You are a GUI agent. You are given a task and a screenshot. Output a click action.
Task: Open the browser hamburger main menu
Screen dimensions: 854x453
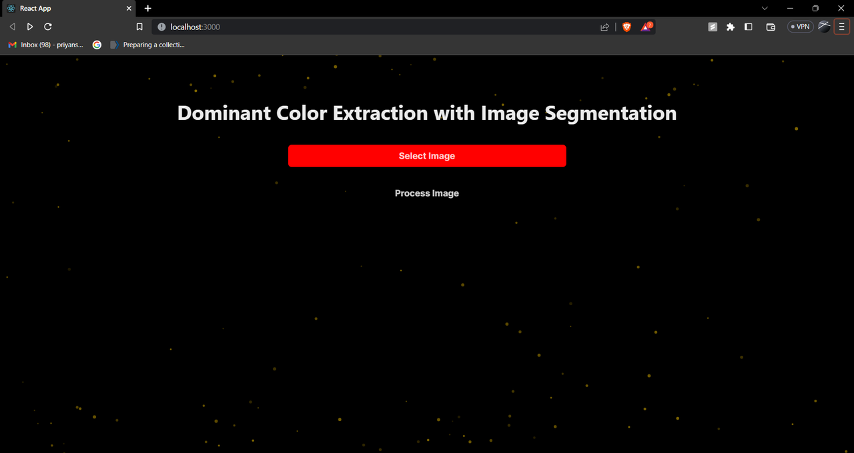[x=842, y=27]
